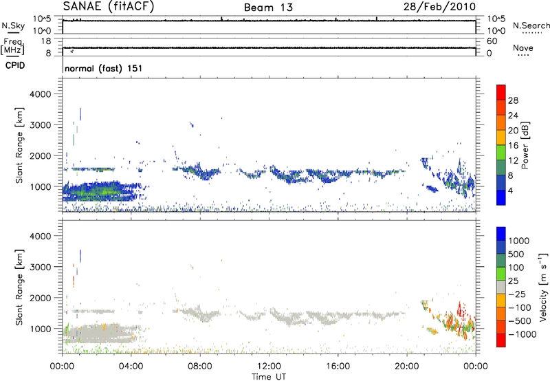This screenshot has height=381, width=550.
Task: Select the CPID row label
Action: point(15,65)
